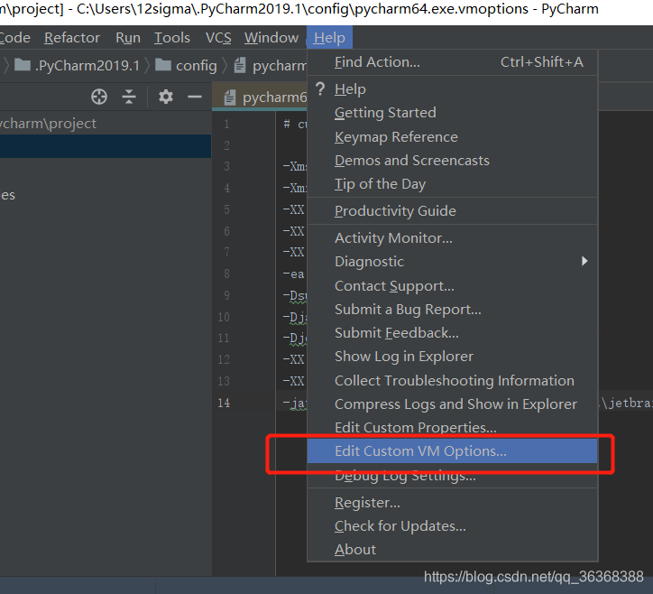Image resolution: width=653 pixels, height=594 pixels.
Task: Open the Help menu in menu bar
Action: pos(329,38)
